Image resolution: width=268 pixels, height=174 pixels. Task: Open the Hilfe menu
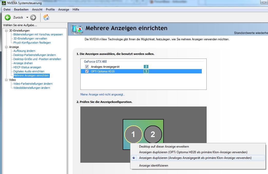pyautogui.click(x=76, y=9)
